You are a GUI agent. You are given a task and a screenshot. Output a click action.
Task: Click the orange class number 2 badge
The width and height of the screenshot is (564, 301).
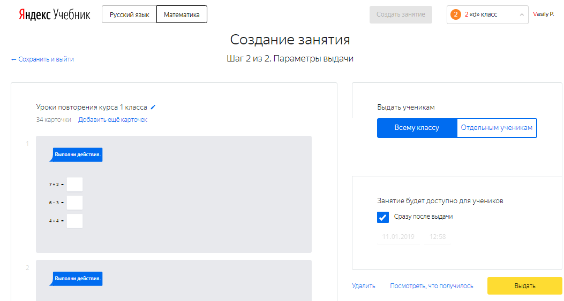[x=456, y=15]
